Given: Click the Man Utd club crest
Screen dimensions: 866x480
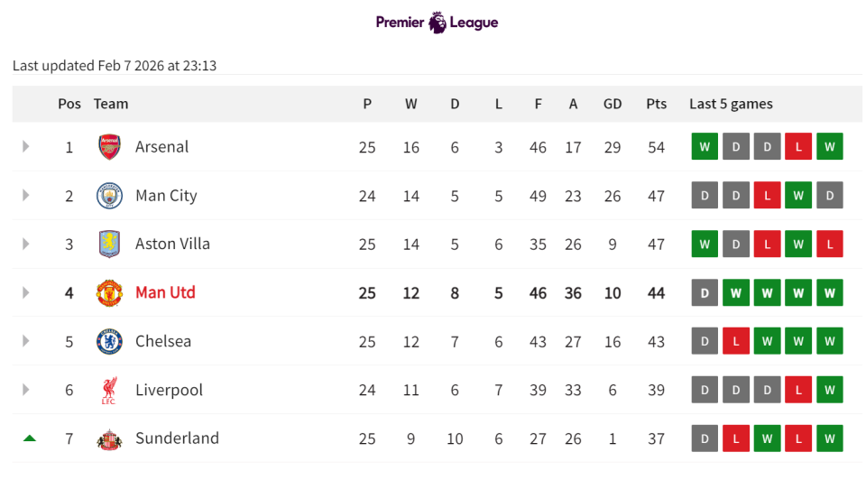Looking at the screenshot, I should coord(109,292).
